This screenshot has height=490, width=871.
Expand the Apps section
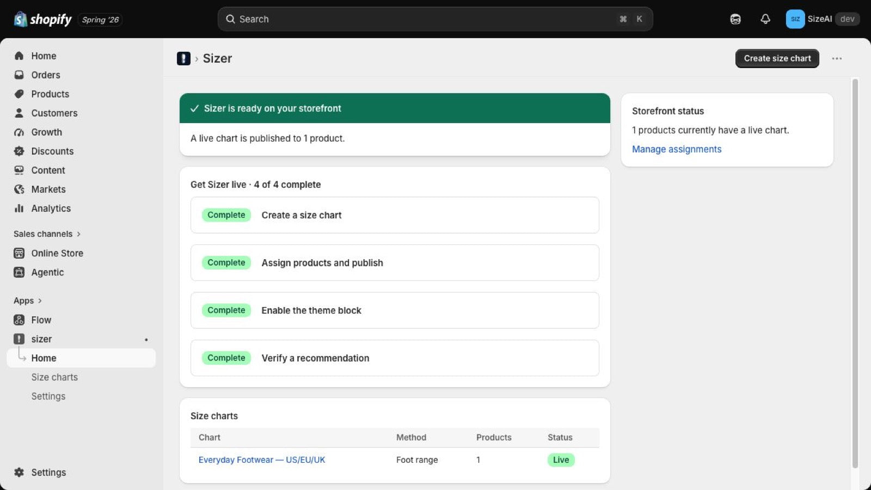pos(28,301)
